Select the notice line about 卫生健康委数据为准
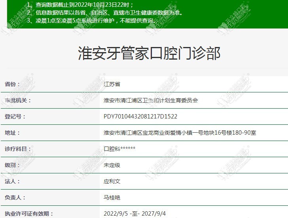 (x=105, y=13)
